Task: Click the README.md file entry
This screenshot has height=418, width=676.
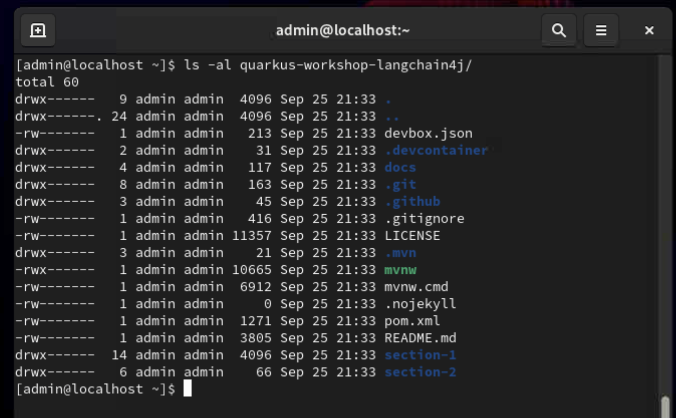Action: click(420, 338)
